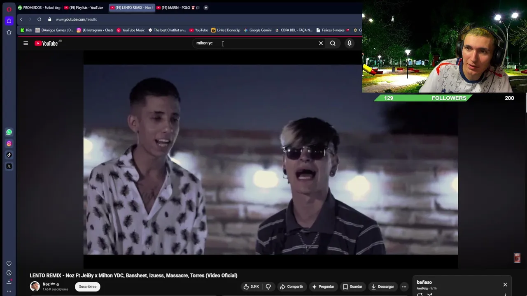Switch to the PROMIEDOS - Futbol Arg tab

(x=39, y=7)
